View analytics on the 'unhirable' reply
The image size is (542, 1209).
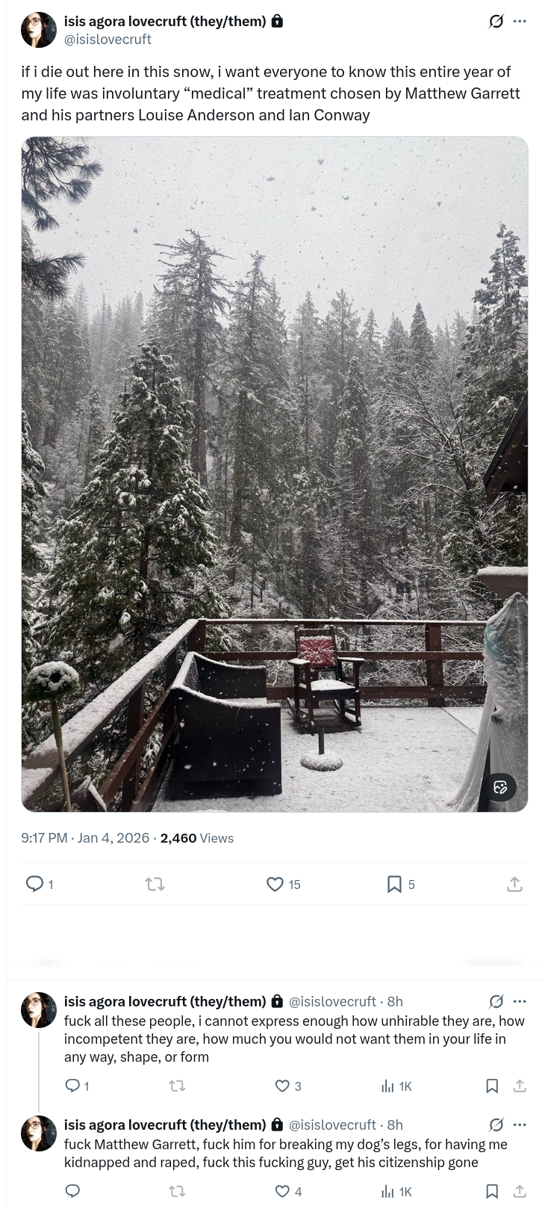click(x=387, y=1086)
